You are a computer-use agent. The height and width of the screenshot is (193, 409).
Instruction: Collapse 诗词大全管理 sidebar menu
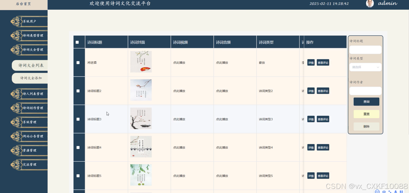(x=29, y=50)
